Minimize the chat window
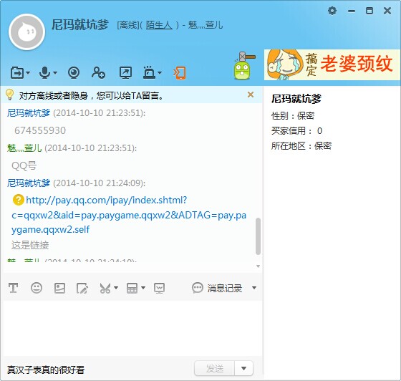 352,11
